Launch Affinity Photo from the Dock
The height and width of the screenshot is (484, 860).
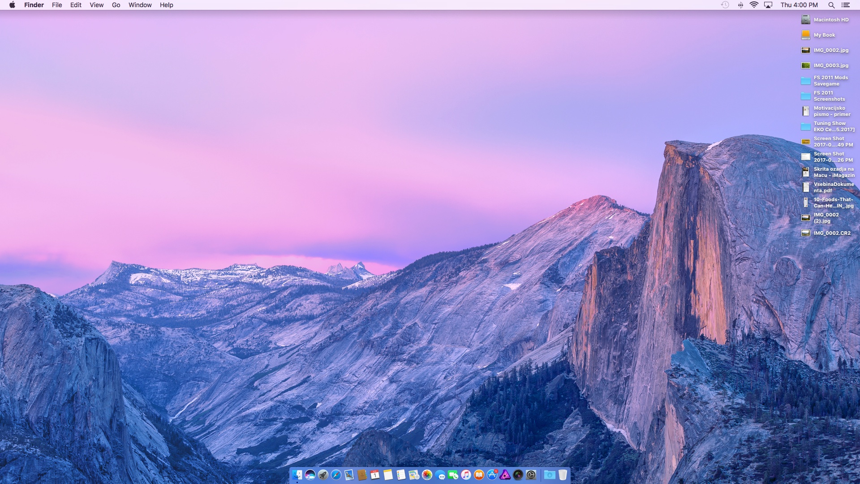point(505,475)
